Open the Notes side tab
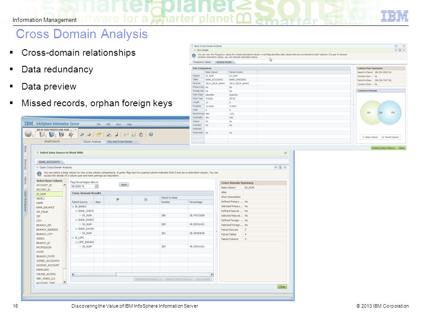The height and width of the screenshot is (316, 421). (x=25, y=149)
